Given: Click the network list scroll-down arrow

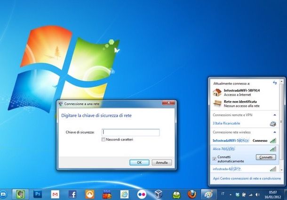Looking at the screenshot, I should pos(282,170).
